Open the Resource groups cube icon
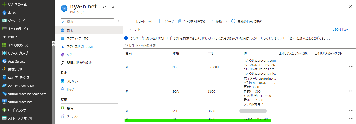The width and height of the screenshot is (356, 124). coord(4,53)
